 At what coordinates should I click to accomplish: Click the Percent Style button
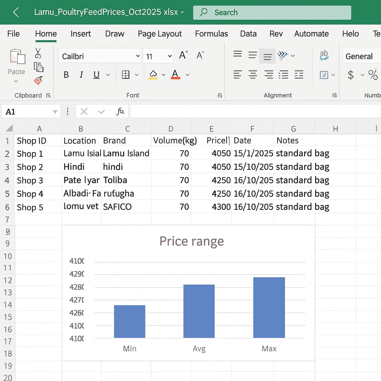click(373, 75)
